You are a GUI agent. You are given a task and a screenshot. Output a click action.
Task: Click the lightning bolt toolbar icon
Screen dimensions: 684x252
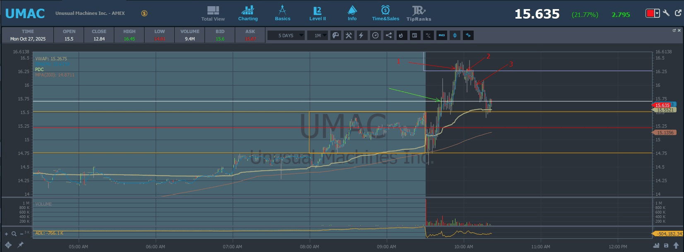point(361,36)
